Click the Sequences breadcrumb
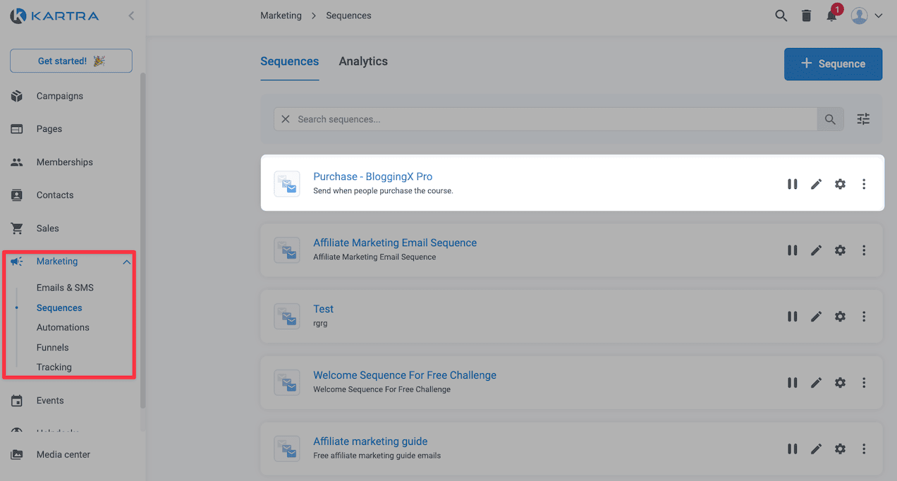This screenshot has width=897, height=481. pos(348,16)
